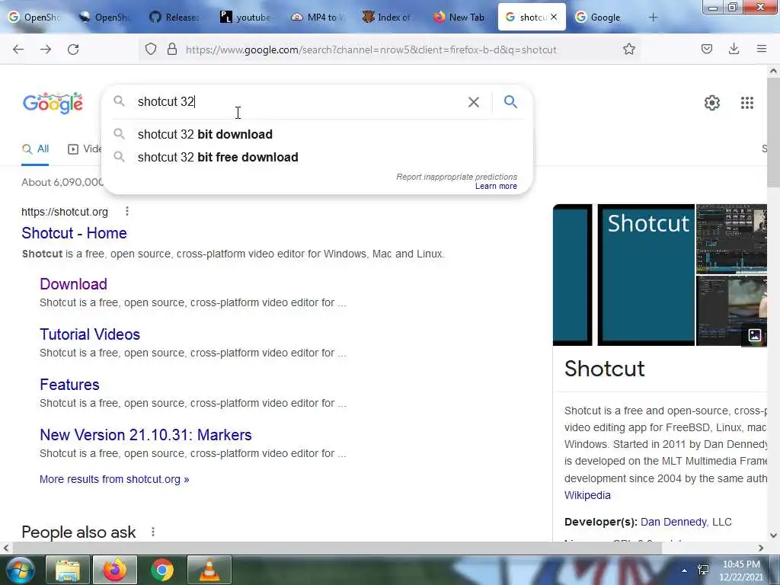Viewport: 780px width, 585px height.
Task: Switch to the youtube tab
Action: pyautogui.click(x=246, y=18)
